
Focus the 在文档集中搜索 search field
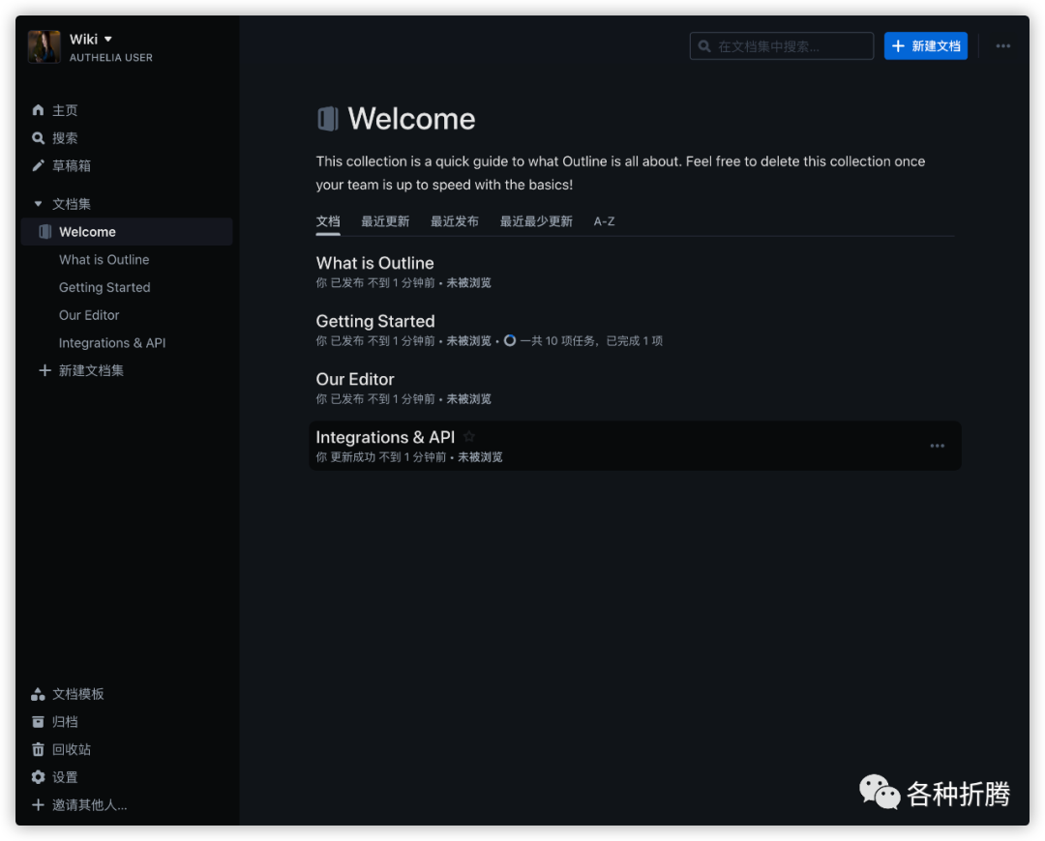click(781, 46)
